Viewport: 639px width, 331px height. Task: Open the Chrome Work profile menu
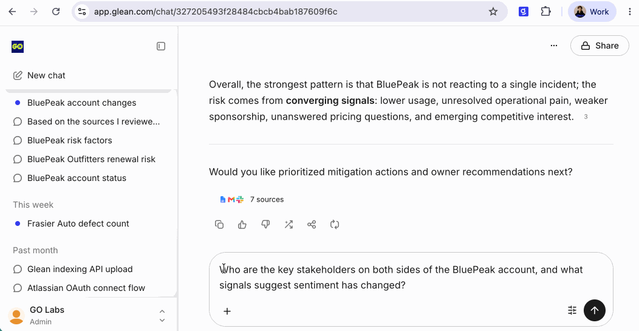pos(592,12)
